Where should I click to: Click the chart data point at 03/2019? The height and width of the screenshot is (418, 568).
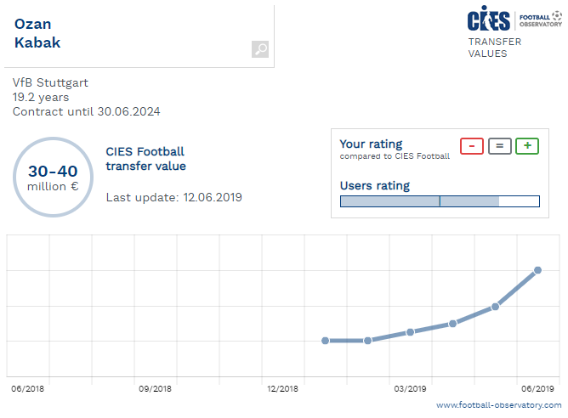tap(410, 332)
